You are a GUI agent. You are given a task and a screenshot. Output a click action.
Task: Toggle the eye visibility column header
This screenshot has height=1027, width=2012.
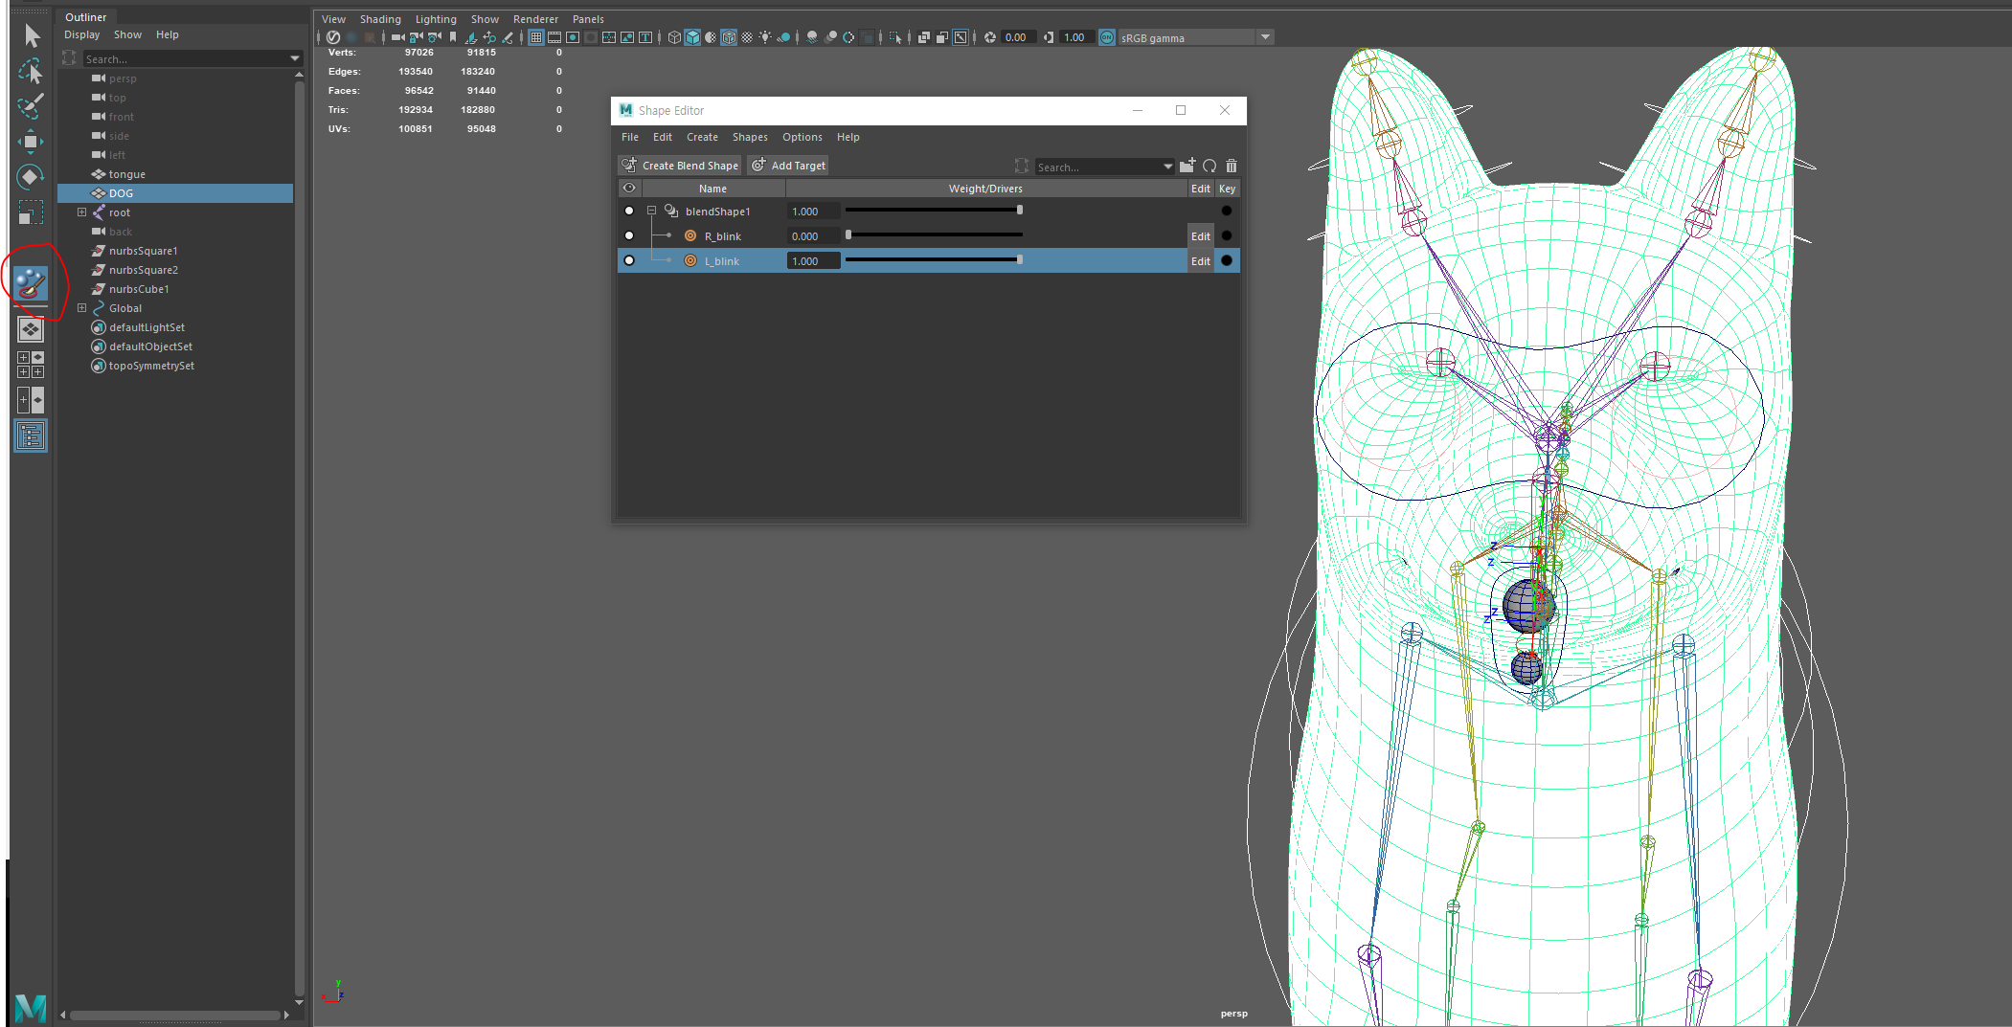629,189
